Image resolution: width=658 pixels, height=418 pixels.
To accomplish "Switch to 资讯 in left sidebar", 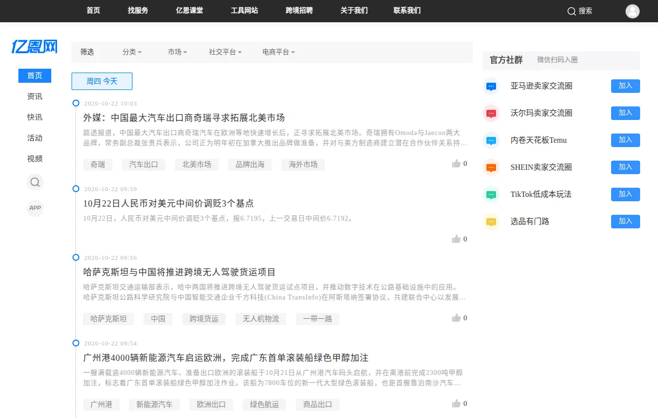I will point(35,97).
